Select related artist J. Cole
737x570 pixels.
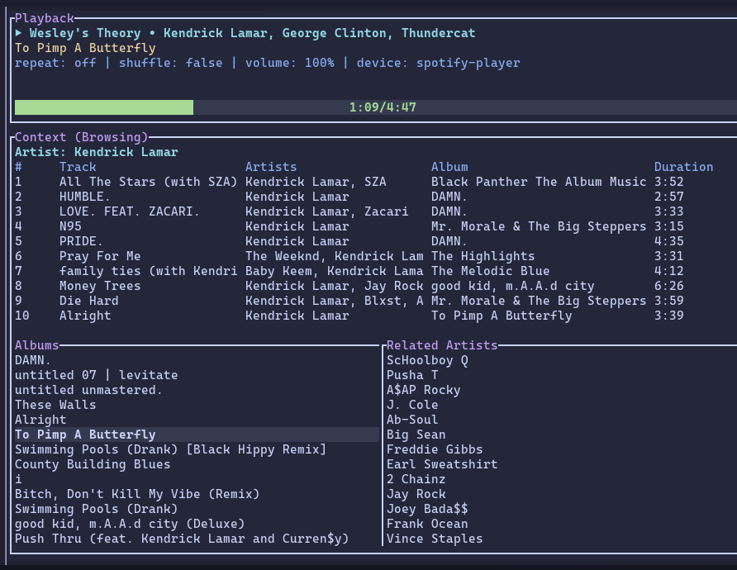coord(412,405)
